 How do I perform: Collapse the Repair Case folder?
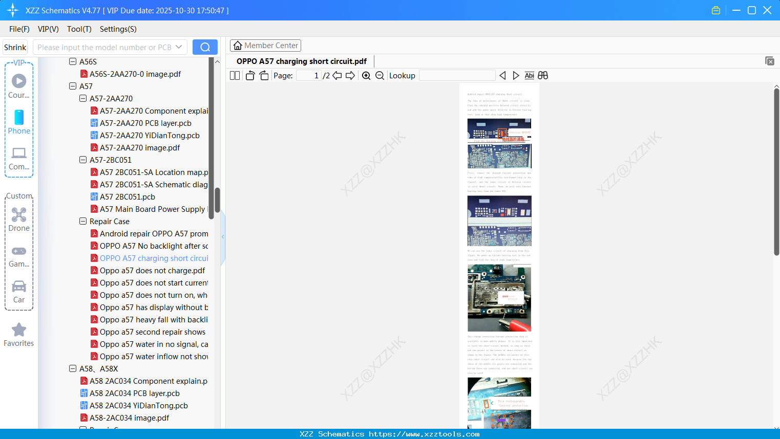[83, 221]
